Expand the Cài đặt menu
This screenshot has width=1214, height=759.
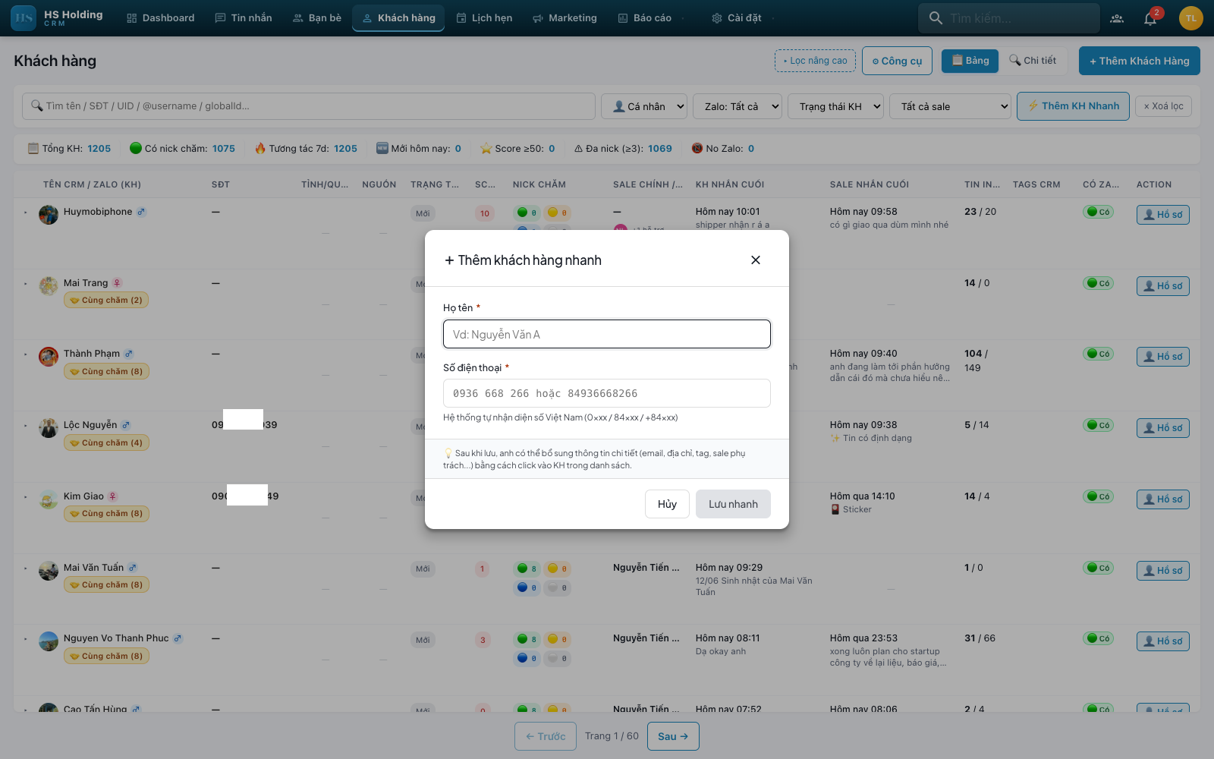(x=743, y=18)
